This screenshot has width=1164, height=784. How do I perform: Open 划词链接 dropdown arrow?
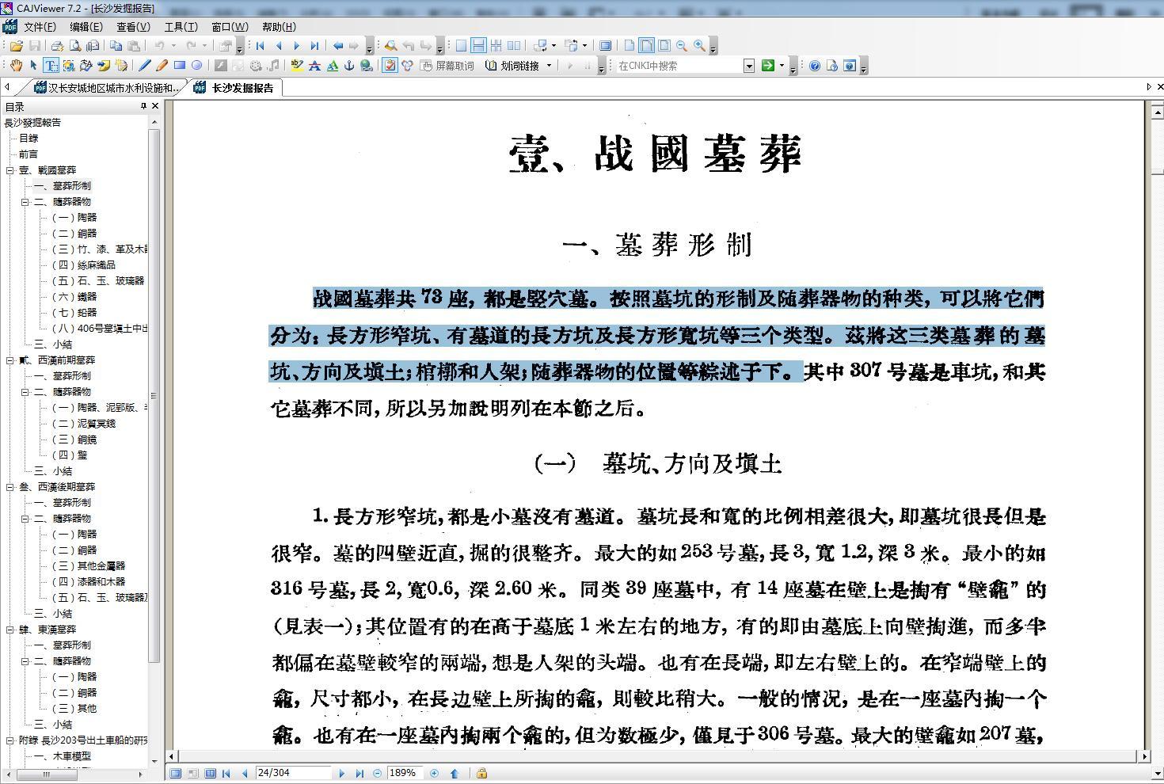pos(549,66)
